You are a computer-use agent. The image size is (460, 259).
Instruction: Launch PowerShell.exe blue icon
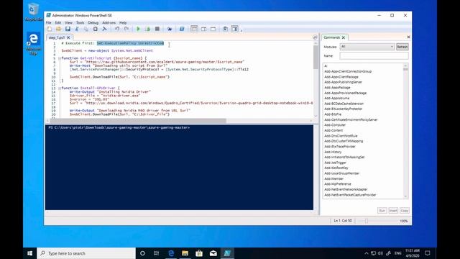[x=182, y=29]
